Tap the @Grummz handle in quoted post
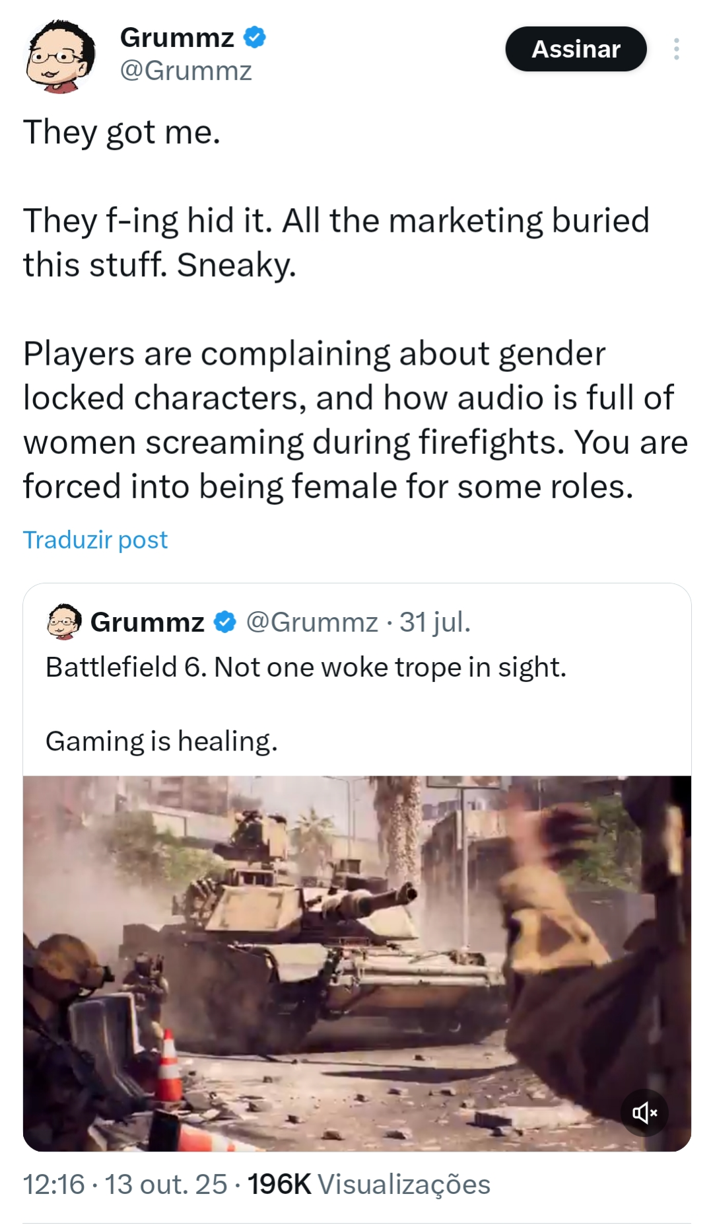Image resolution: width=713 pixels, height=1227 pixels. pos(312,622)
